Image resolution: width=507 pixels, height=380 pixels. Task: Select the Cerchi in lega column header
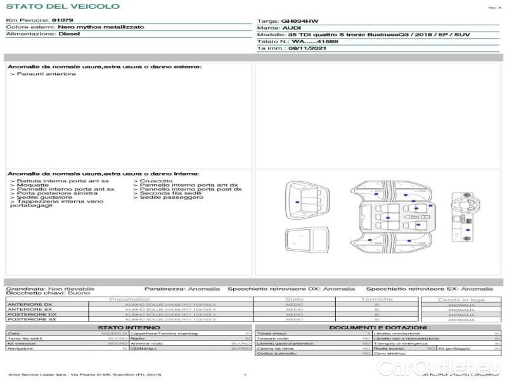click(x=461, y=299)
